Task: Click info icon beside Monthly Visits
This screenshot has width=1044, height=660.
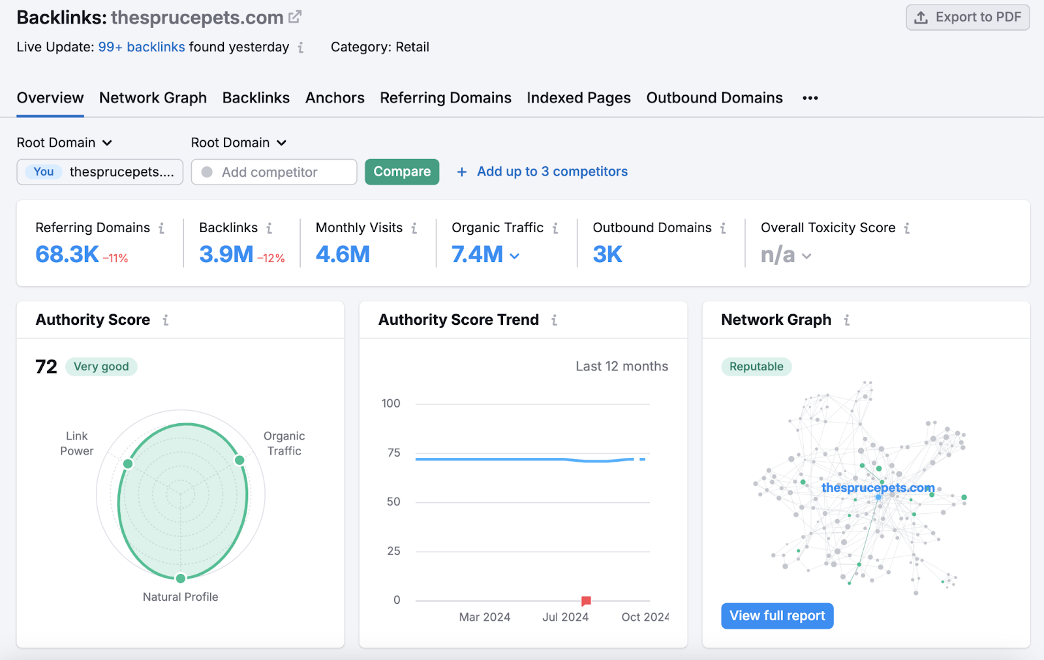Action: 414,228
